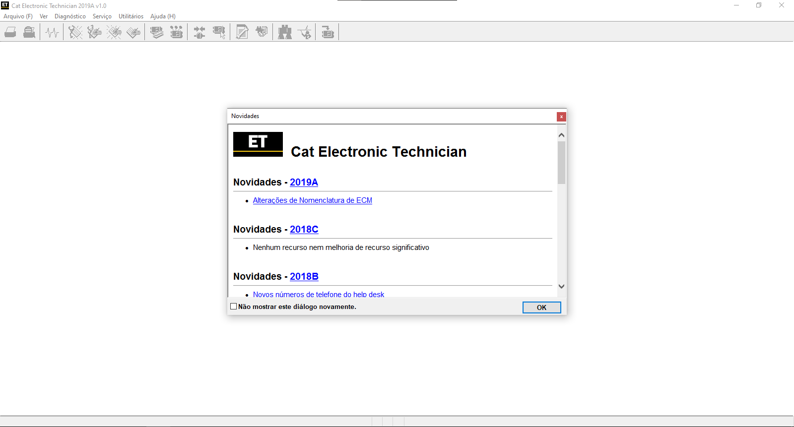Open the Diagnóstico menu

[x=70, y=16]
